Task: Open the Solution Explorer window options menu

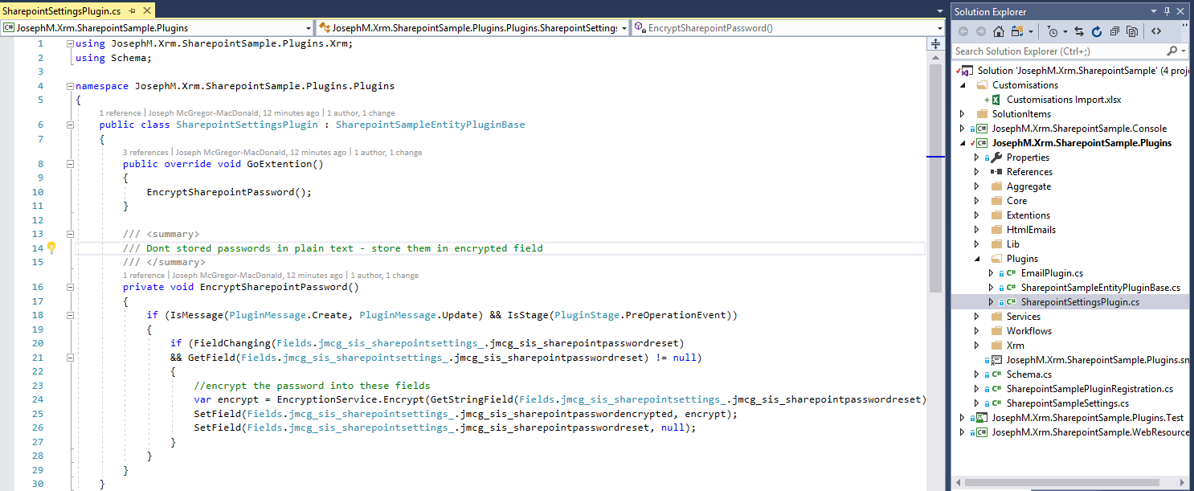Action: point(1153,11)
